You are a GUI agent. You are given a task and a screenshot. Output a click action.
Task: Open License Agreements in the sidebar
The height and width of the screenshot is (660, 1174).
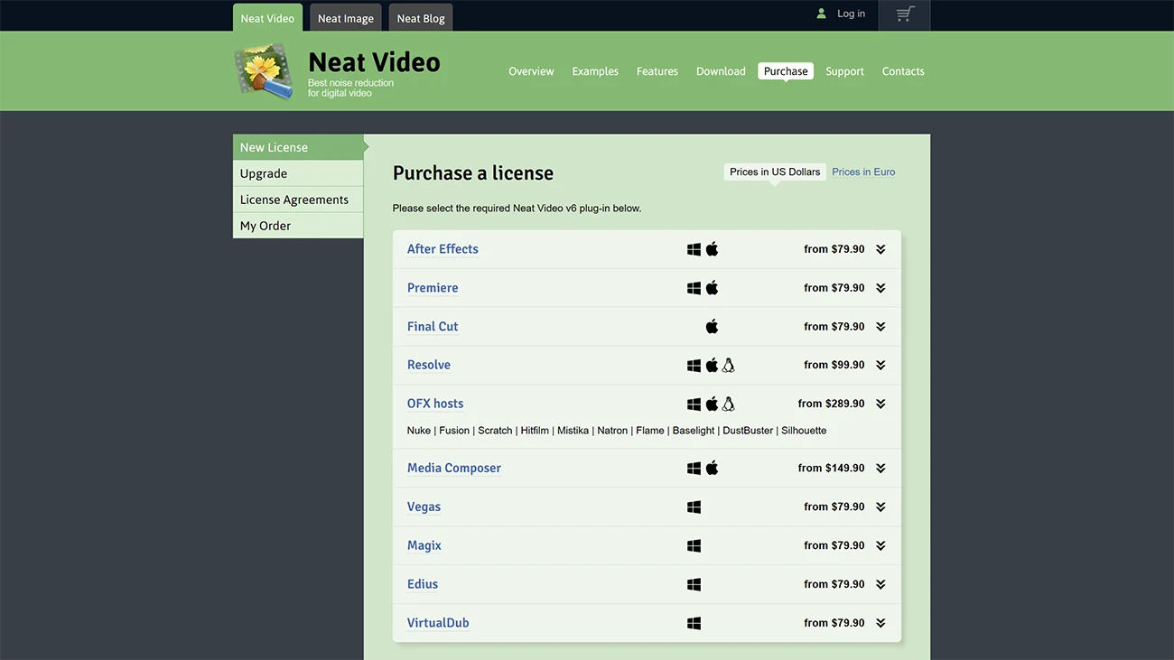(x=298, y=200)
